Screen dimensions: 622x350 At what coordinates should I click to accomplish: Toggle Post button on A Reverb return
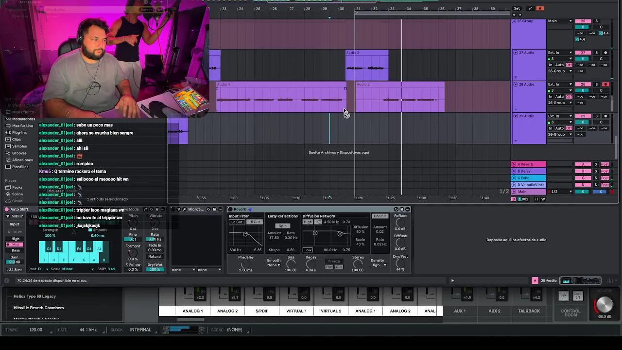[x=605, y=164]
